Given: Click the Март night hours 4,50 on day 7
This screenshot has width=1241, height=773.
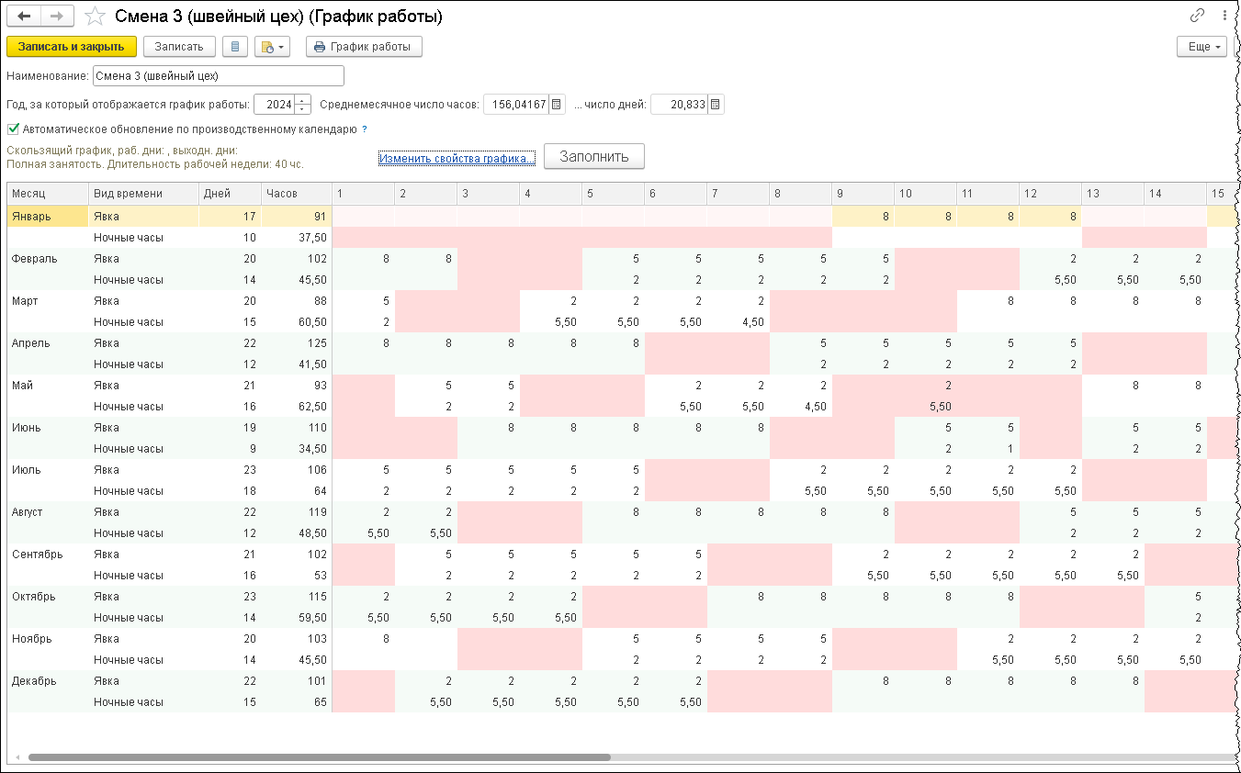Looking at the screenshot, I should click(x=738, y=322).
